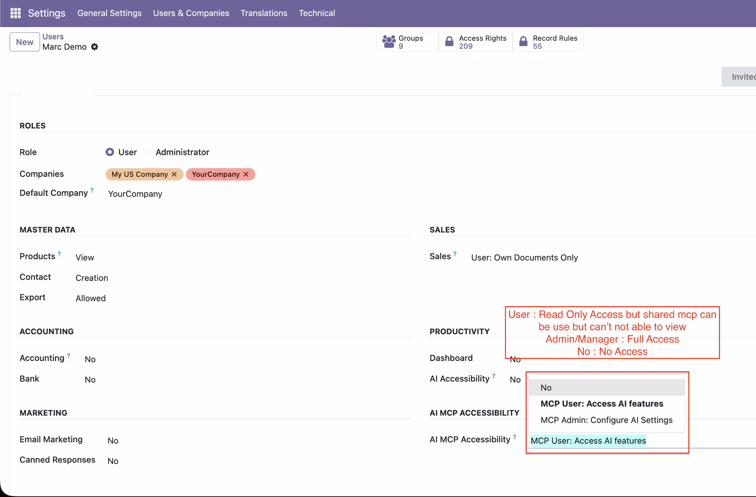Open the Sales access dropdown
This screenshot has width=756, height=497.
pyautogui.click(x=524, y=257)
